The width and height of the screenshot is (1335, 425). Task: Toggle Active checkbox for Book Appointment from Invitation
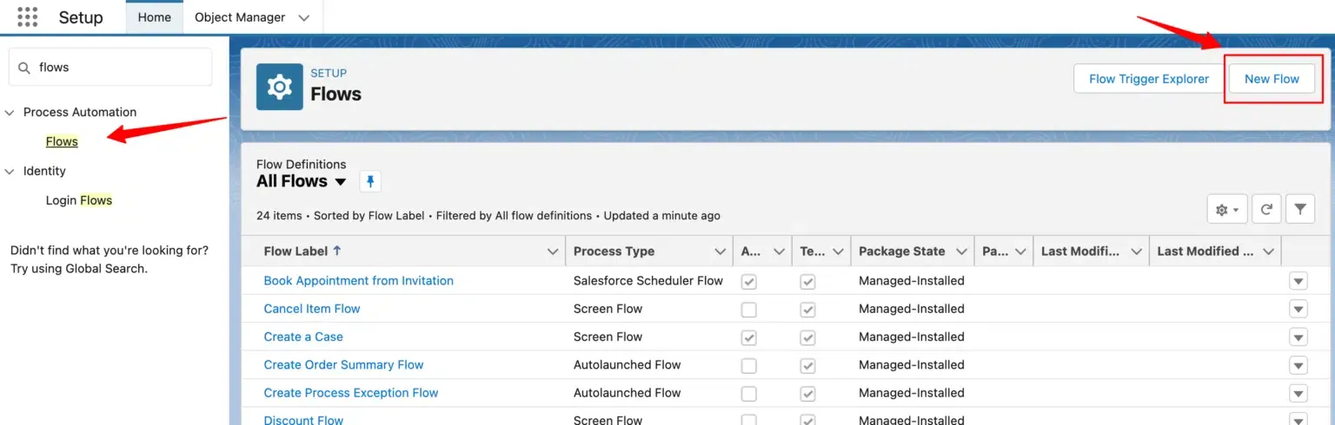pos(748,281)
